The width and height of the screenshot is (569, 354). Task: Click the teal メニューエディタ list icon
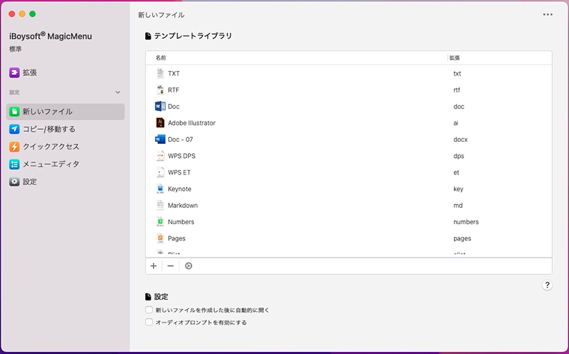14,164
